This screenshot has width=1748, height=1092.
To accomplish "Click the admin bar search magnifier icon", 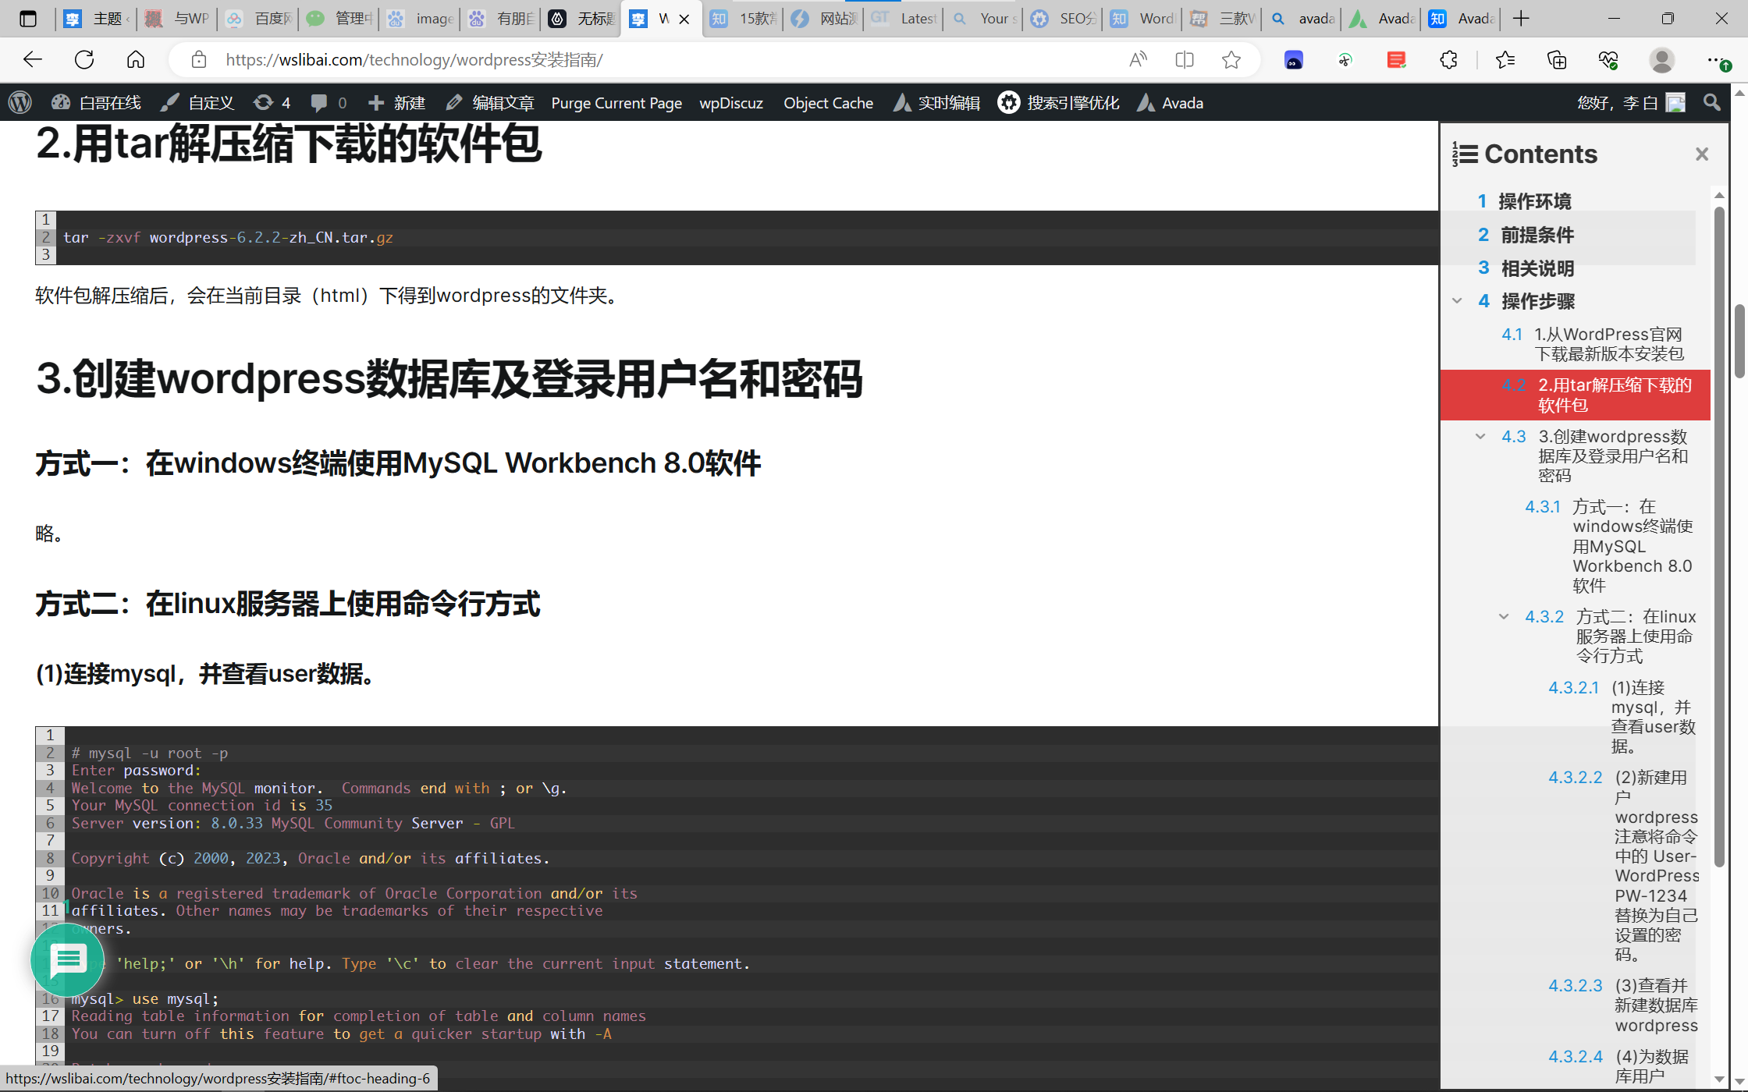I will tap(1711, 102).
